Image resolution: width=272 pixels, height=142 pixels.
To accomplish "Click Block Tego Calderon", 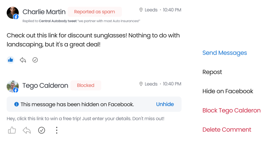I will tap(231, 111).
